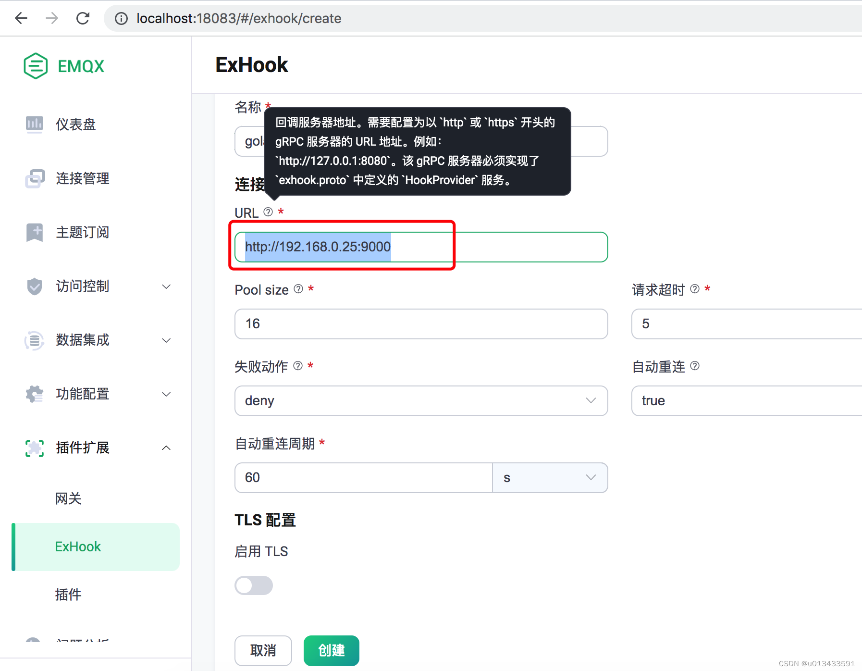This screenshot has height=671, width=862.
Task: Click the 访问控制 shield icon
Action: [34, 286]
